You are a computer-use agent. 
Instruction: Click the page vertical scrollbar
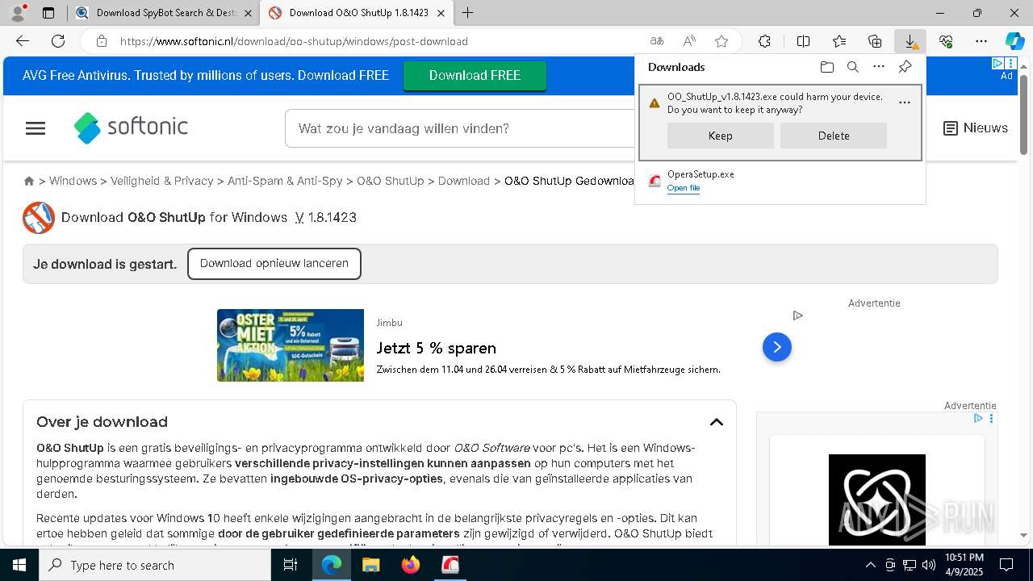click(1023, 114)
